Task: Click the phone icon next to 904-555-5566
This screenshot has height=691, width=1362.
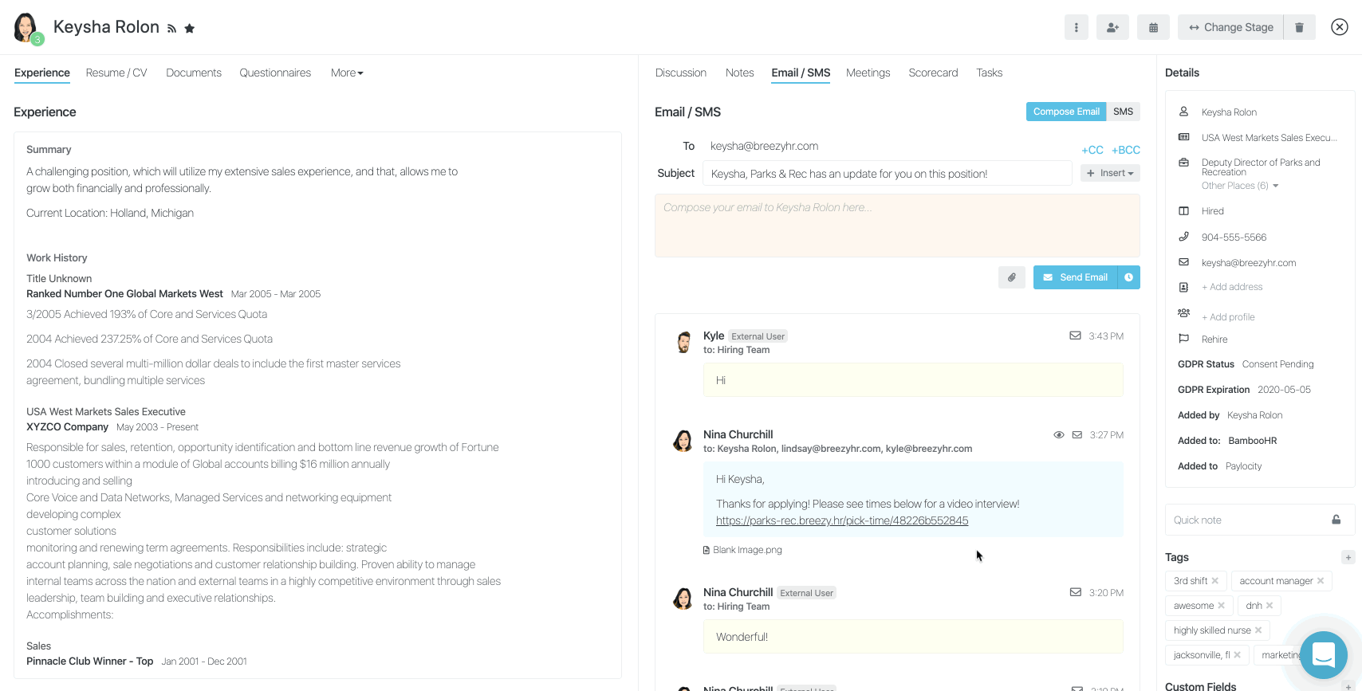Action: [1184, 237]
